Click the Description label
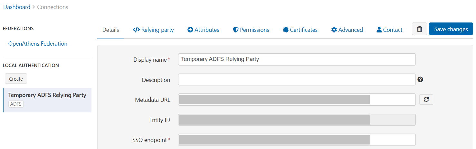The image size is (476, 149). [x=156, y=80]
